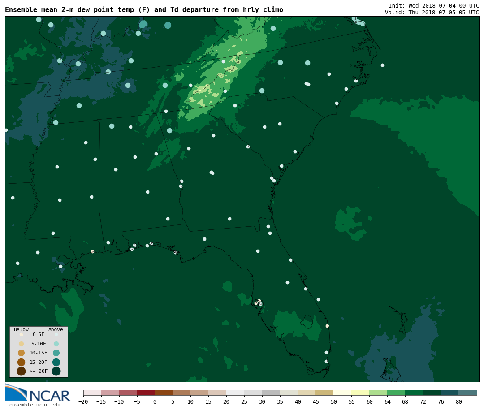Image resolution: width=484 pixels, height=410 pixels.
Task: Click the pale yellow colorbar segment 55 to 60
Action: point(360,393)
